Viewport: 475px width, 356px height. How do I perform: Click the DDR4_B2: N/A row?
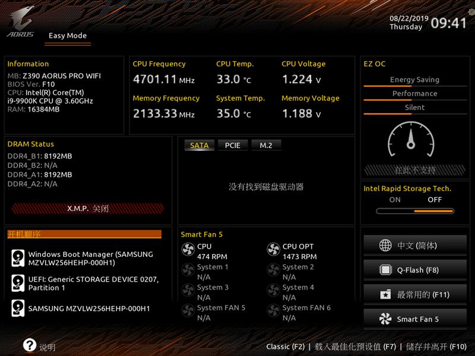pyautogui.click(x=33, y=166)
